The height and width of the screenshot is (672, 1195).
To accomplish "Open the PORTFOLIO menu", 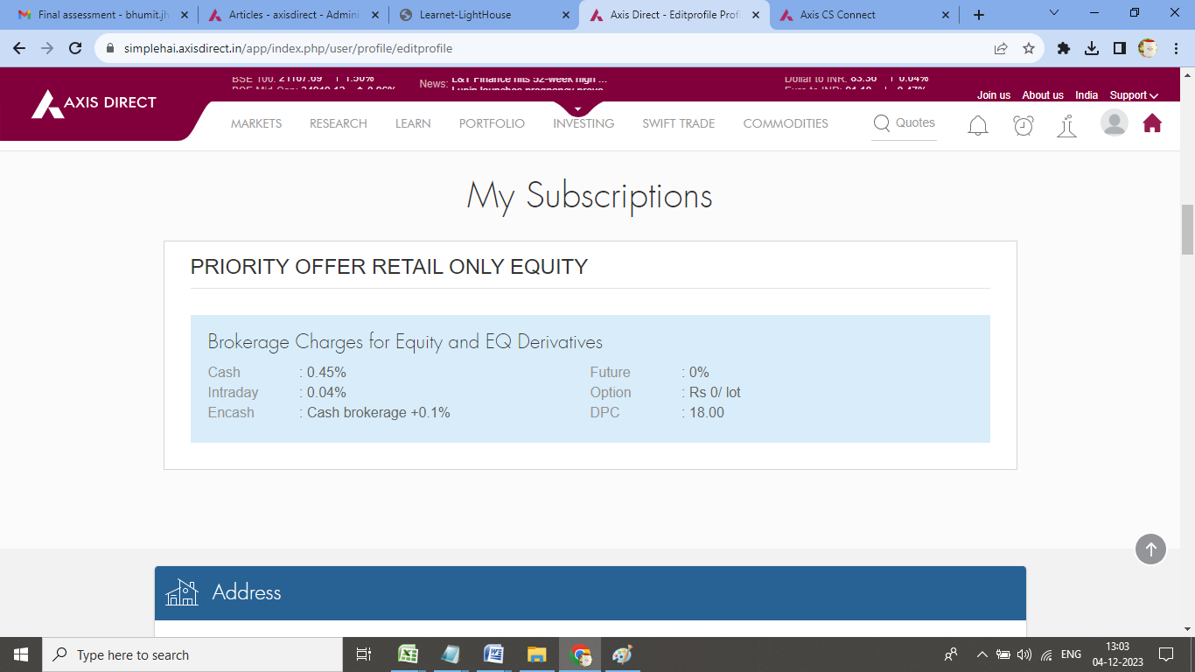I will [492, 123].
